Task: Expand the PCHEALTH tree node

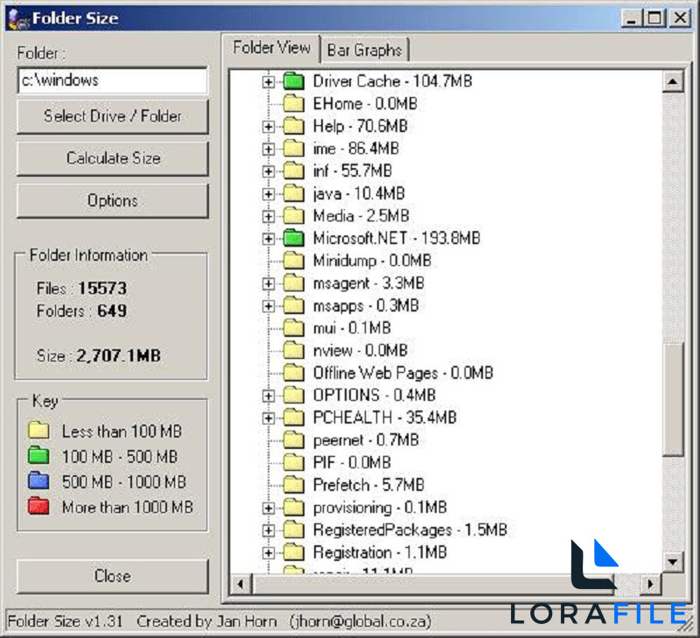Action: click(x=269, y=418)
